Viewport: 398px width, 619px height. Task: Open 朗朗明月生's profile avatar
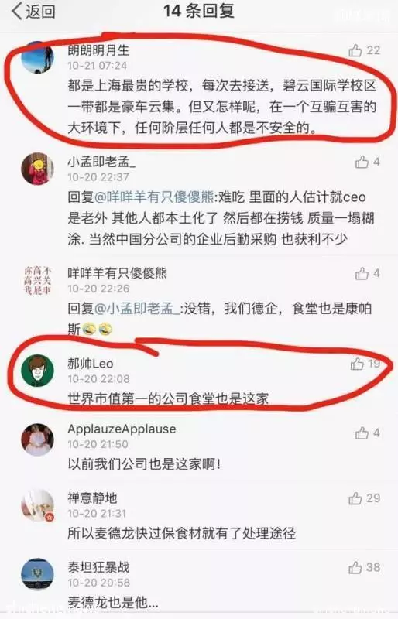click(x=37, y=57)
